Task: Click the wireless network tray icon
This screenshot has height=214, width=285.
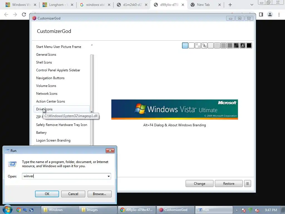Action: click(x=250, y=210)
